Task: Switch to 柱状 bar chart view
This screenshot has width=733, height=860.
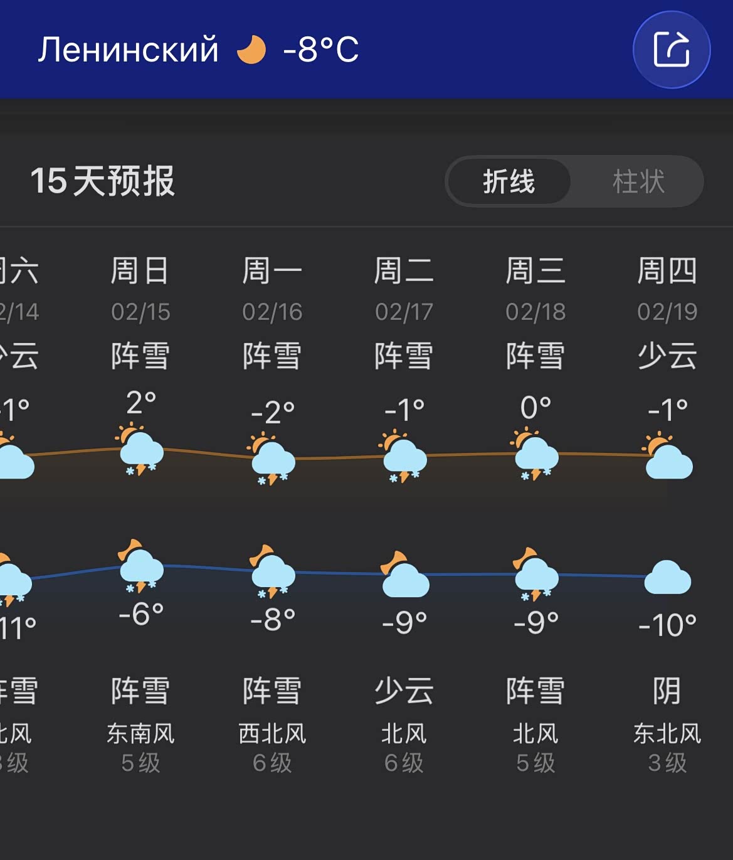Action: [x=638, y=182]
